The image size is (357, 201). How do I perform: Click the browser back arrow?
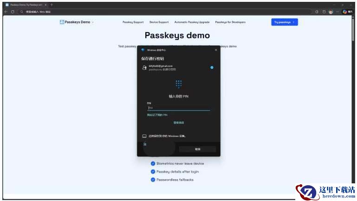point(6,12)
